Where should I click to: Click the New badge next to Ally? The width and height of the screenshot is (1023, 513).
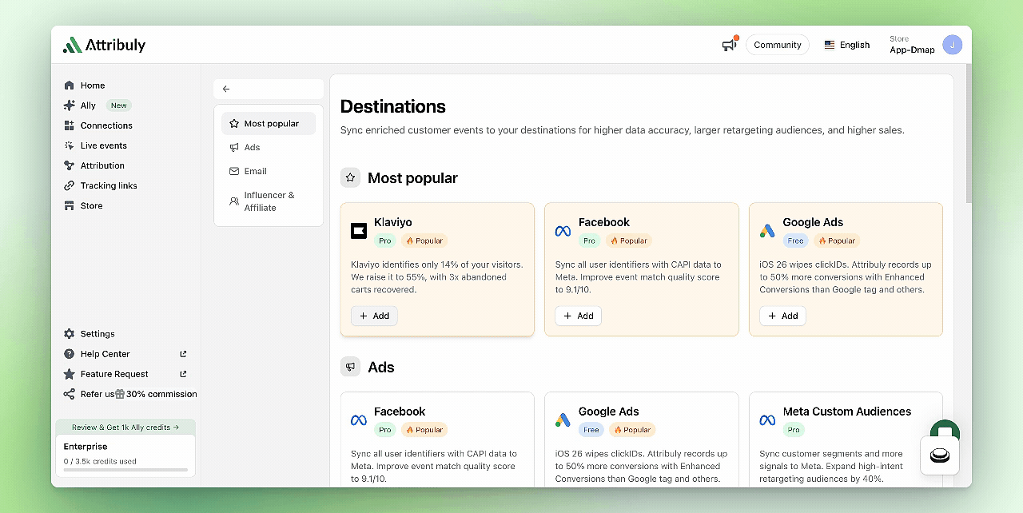118,105
